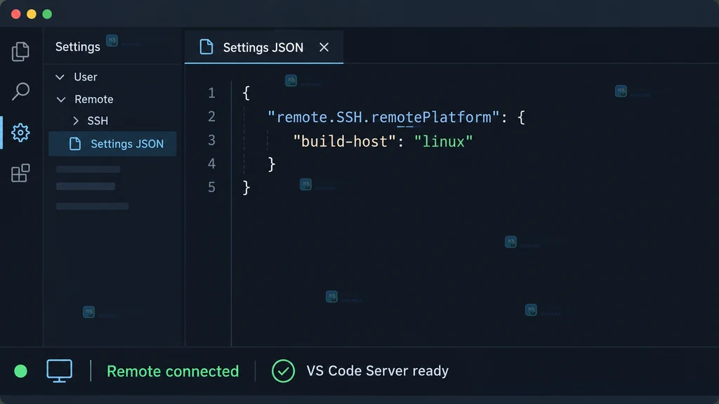The width and height of the screenshot is (719, 404).
Task: Select the Remote tree item label
Action: click(x=94, y=100)
